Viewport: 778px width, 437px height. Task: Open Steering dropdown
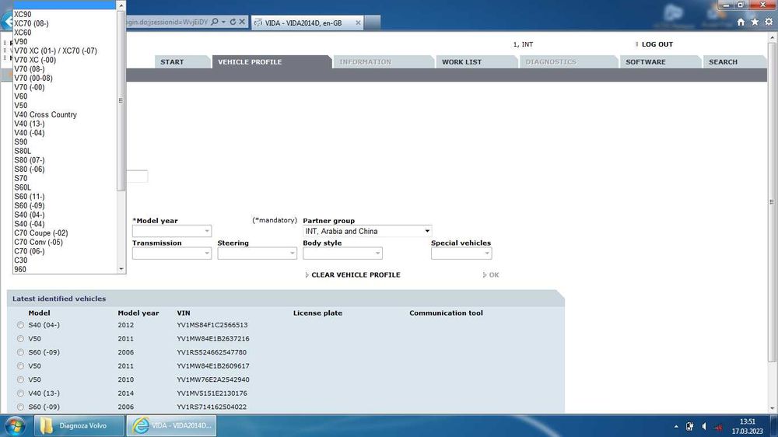[x=257, y=253]
